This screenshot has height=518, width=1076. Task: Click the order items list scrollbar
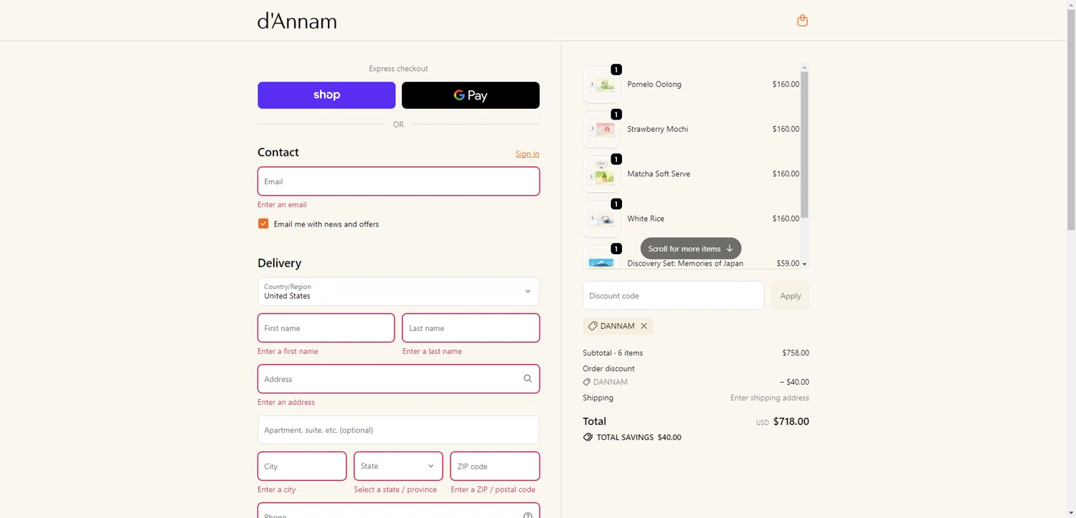[x=804, y=143]
